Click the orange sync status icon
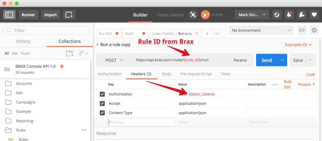The height and width of the screenshot is (141, 322). coord(205,15)
